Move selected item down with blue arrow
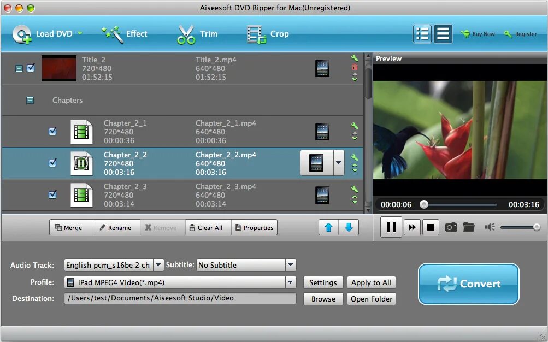The height and width of the screenshot is (342, 548). click(349, 227)
